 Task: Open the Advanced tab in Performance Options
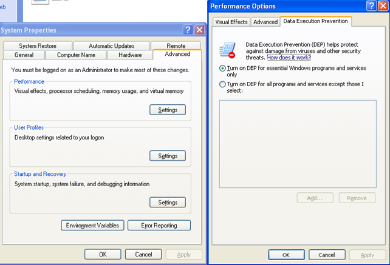pyautogui.click(x=265, y=22)
